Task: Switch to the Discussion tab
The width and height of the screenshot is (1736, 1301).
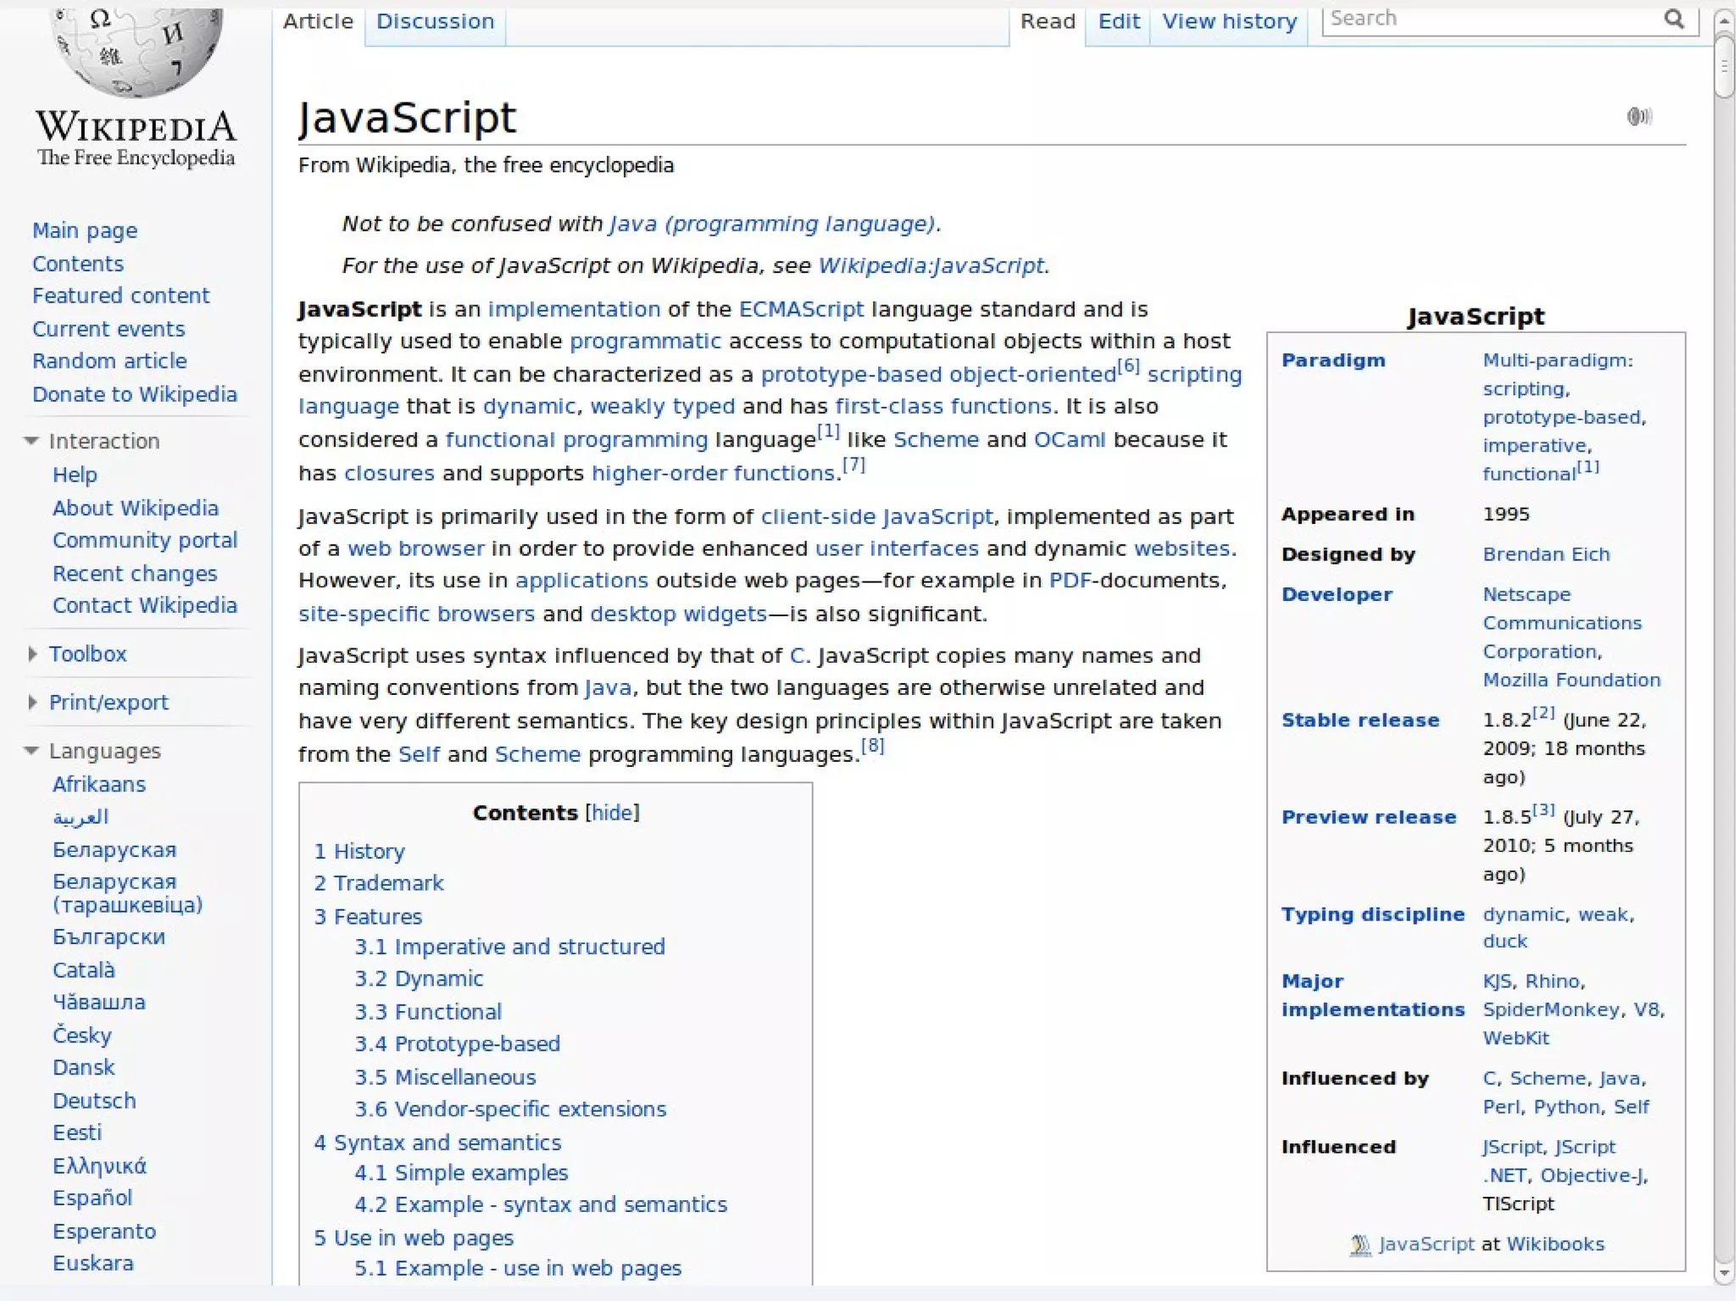Action: coord(435,22)
